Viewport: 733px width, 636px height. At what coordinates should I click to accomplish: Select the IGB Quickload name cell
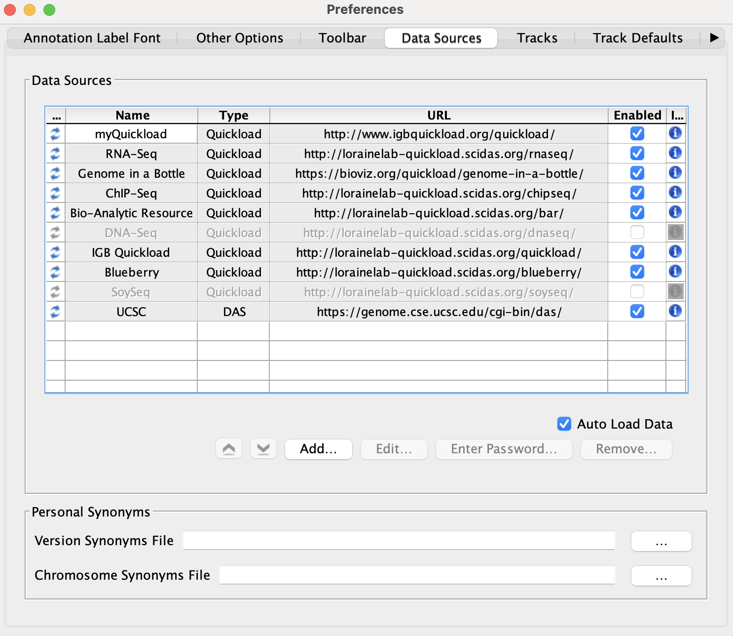tap(131, 252)
